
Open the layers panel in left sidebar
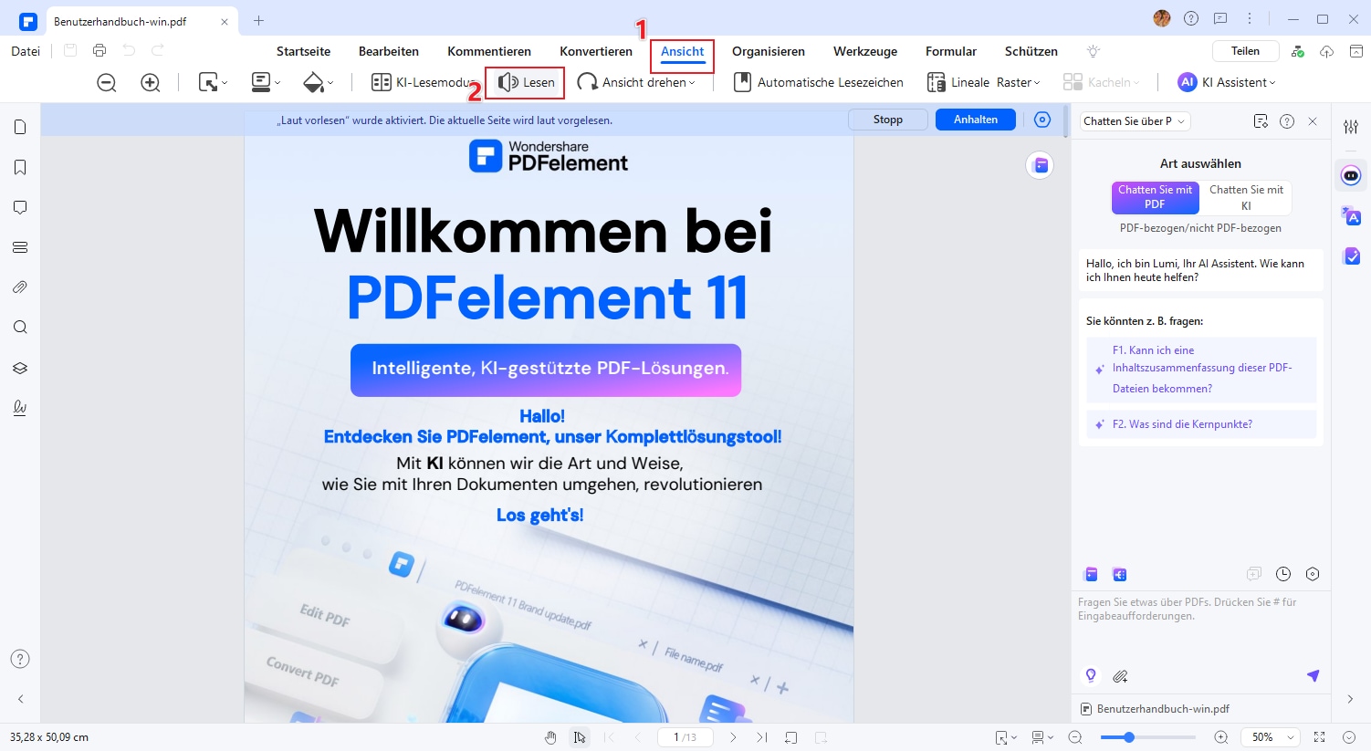[x=20, y=368]
